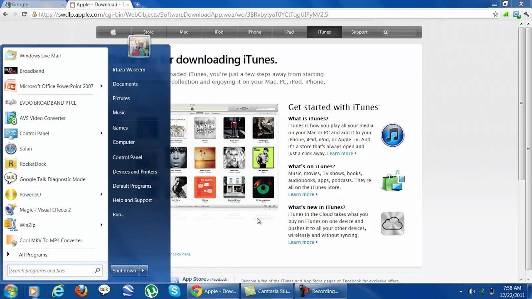This screenshot has height=299, width=532.
Task: Click the Search programs and files box
Action: point(54,271)
